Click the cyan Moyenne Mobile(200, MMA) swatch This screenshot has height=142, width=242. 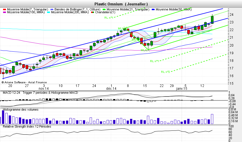click(x=49, y=12)
